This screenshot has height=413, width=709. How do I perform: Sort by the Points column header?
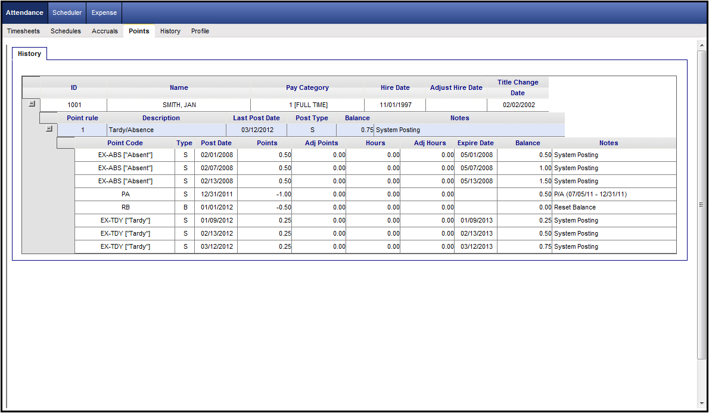coord(267,143)
